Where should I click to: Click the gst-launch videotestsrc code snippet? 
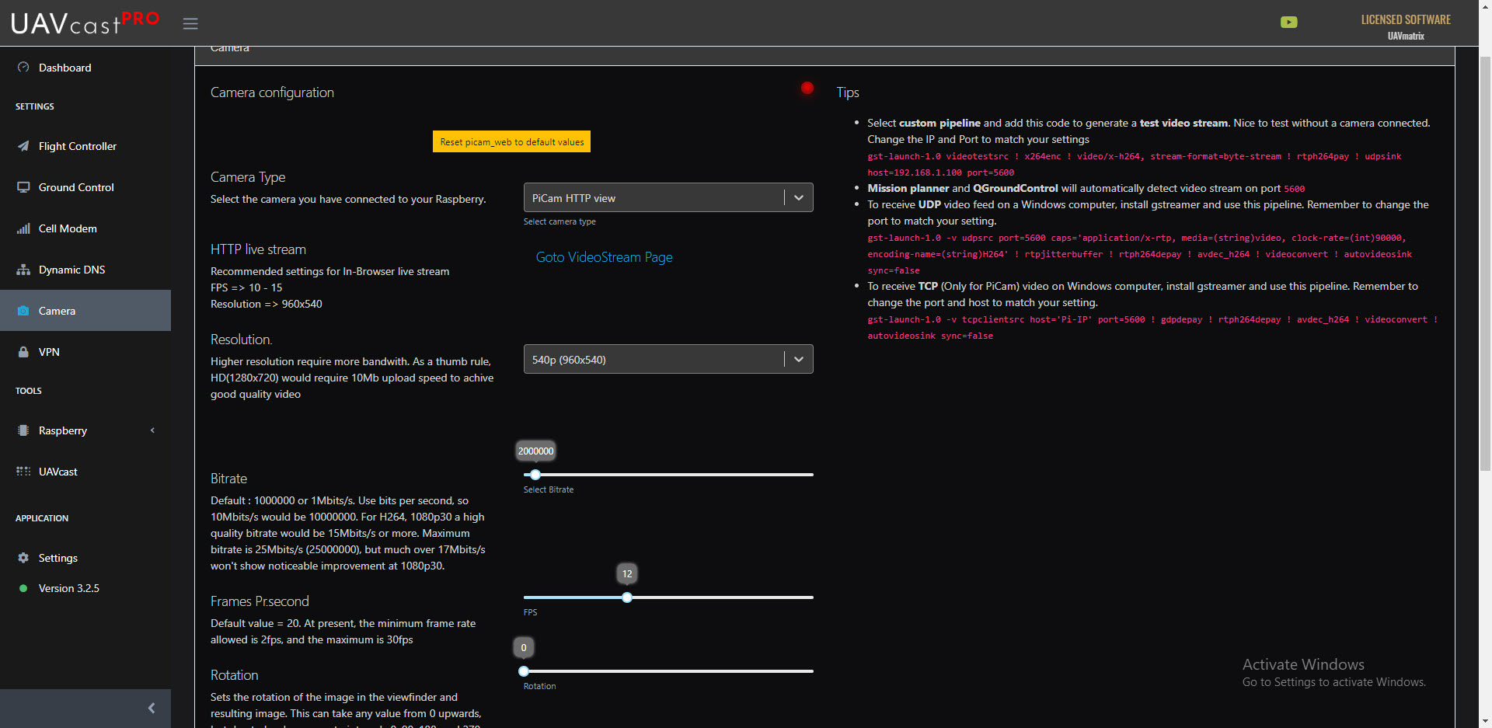coord(1135,165)
